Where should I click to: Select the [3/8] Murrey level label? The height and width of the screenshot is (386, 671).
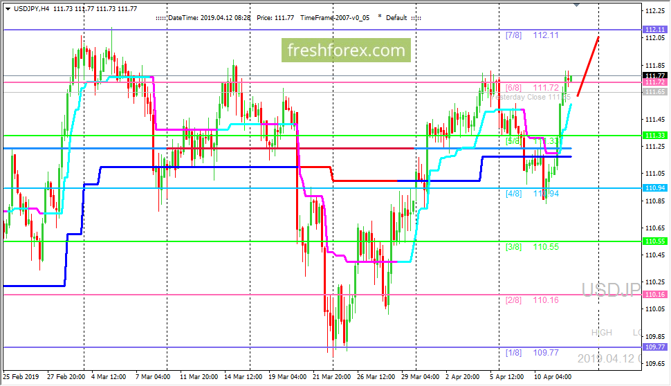pyautogui.click(x=513, y=247)
